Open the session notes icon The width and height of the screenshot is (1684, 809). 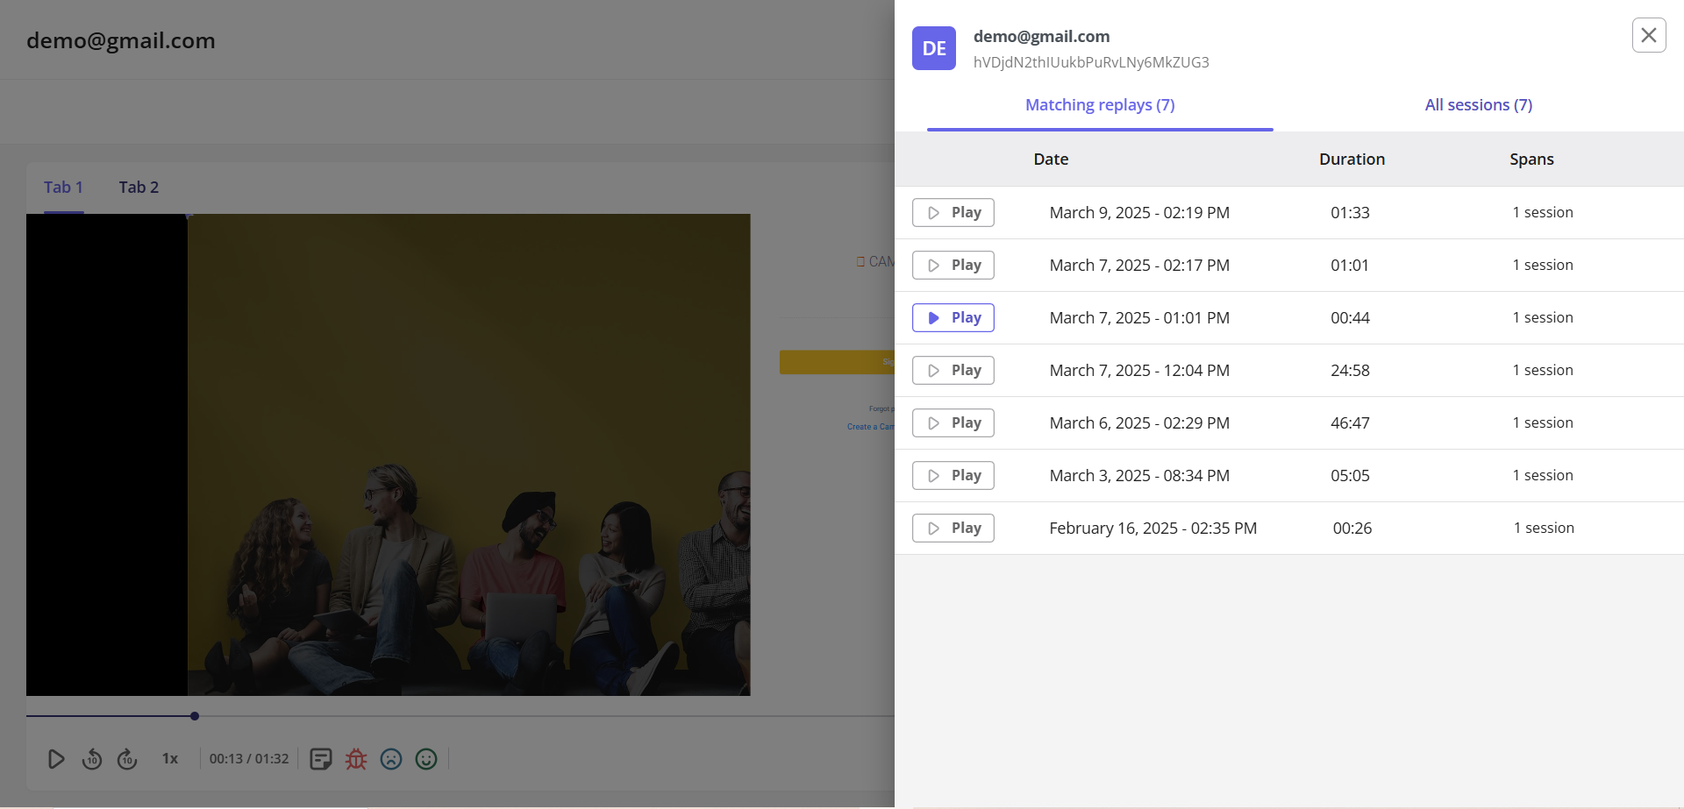pos(320,759)
